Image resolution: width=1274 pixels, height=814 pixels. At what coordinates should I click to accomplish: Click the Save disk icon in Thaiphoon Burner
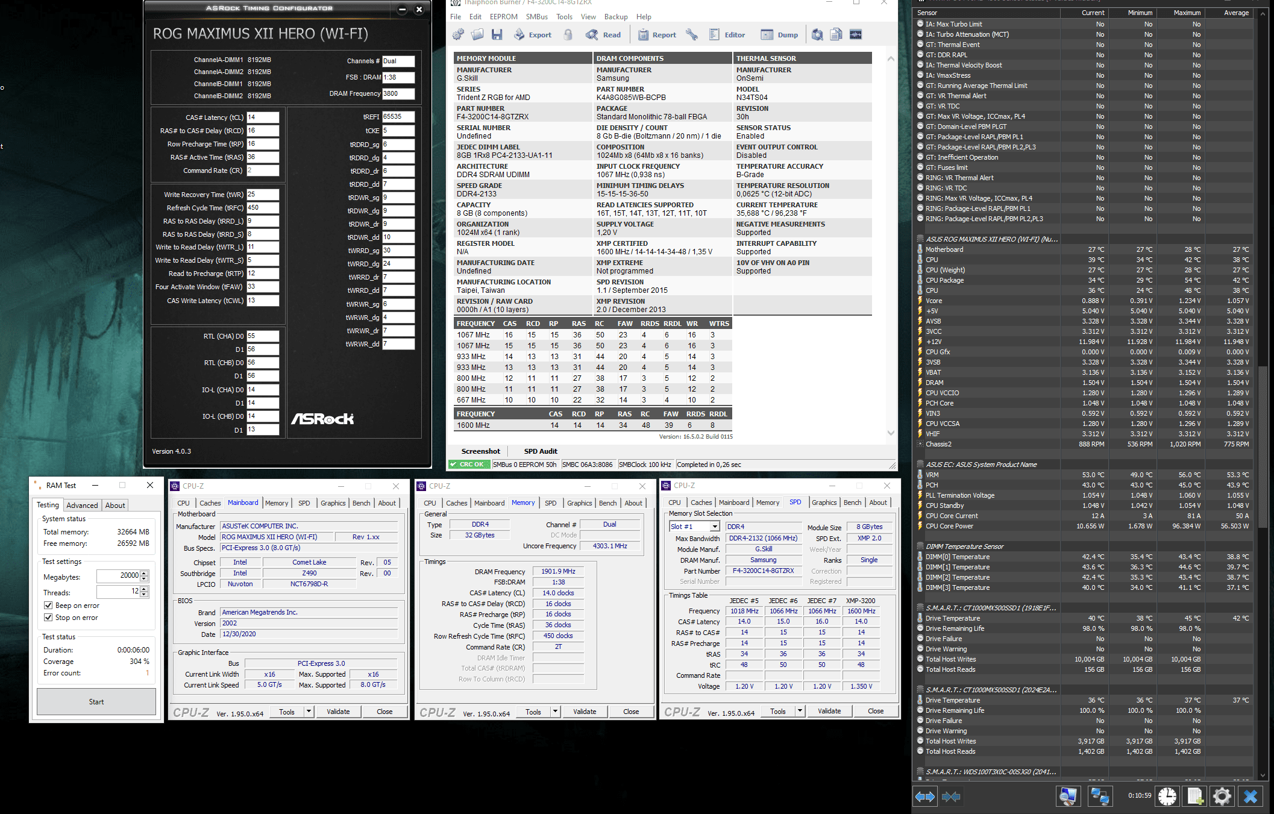[x=497, y=35]
